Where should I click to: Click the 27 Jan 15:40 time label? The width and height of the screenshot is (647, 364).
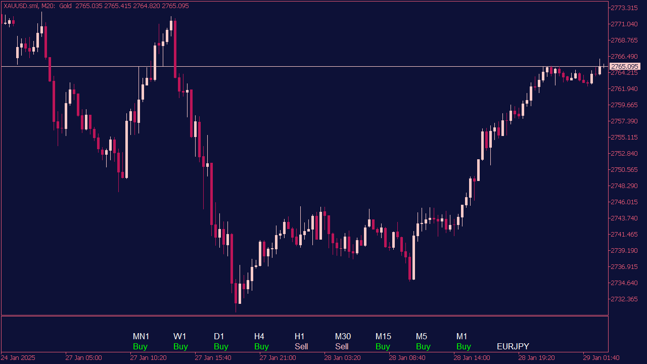coord(213,357)
